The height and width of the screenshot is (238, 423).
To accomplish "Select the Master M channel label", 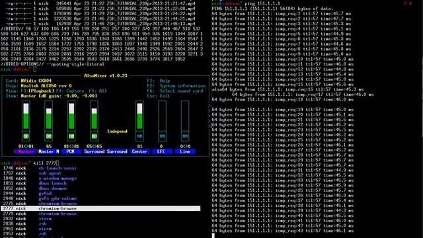I will pyautogui.click(x=49, y=151).
